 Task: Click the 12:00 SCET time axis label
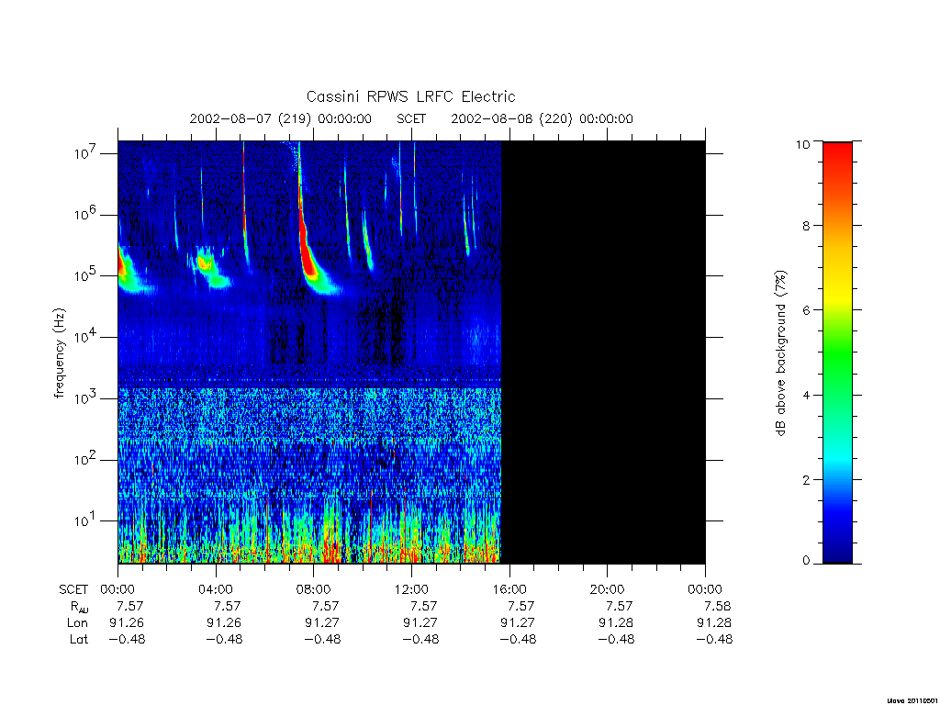pyautogui.click(x=412, y=589)
